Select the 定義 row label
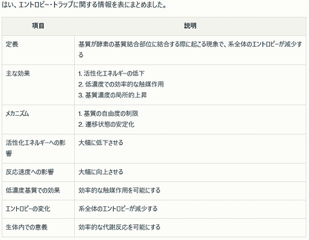Image resolution: width=309 pixels, height=240 pixels. pos(12,44)
